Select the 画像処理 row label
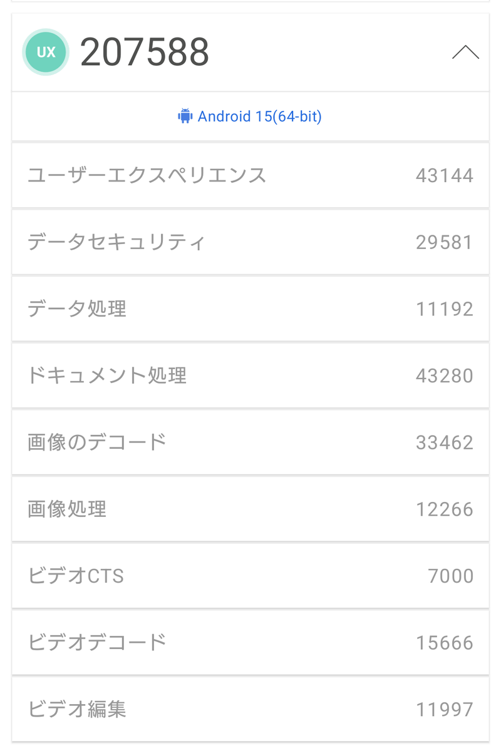Image resolution: width=501 pixels, height=751 pixels. pyautogui.click(x=67, y=509)
